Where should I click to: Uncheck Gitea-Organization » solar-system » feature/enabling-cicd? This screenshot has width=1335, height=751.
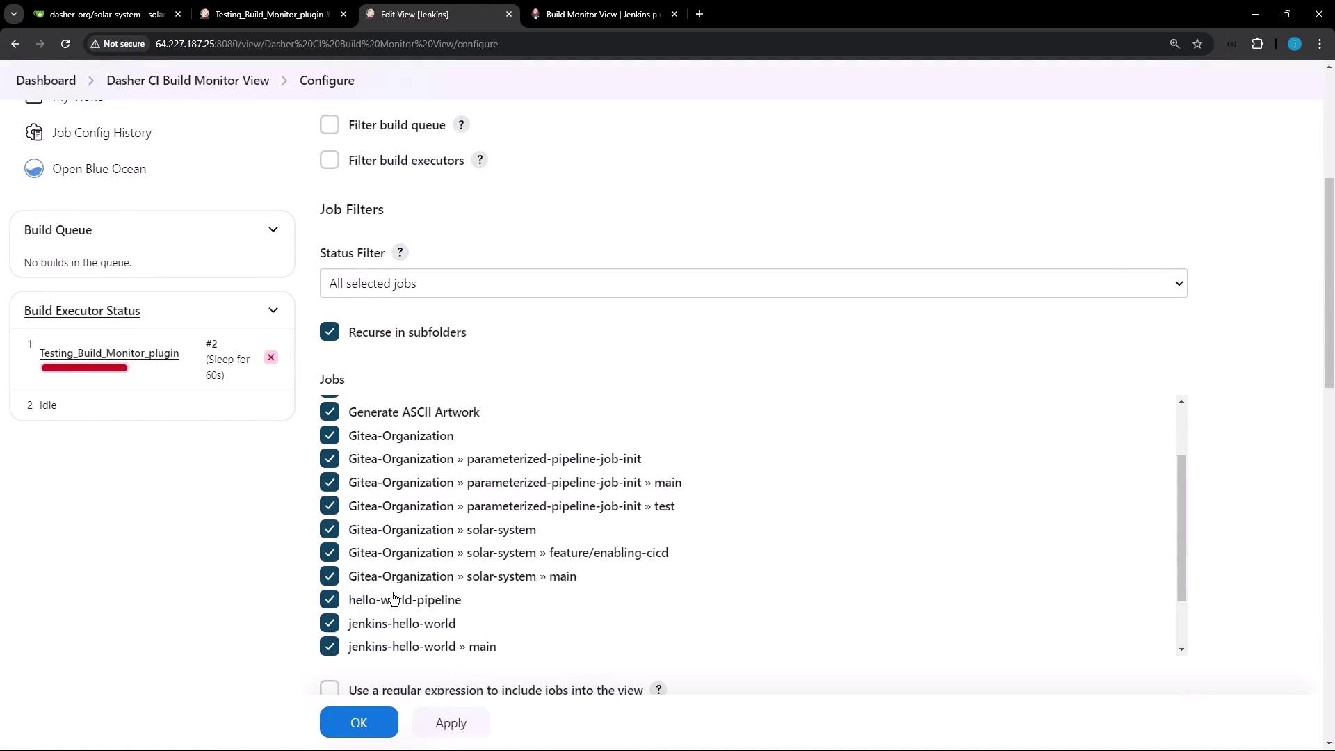point(330,552)
